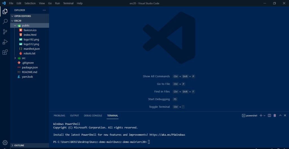Open the Run and Debug view icon

click(5, 42)
